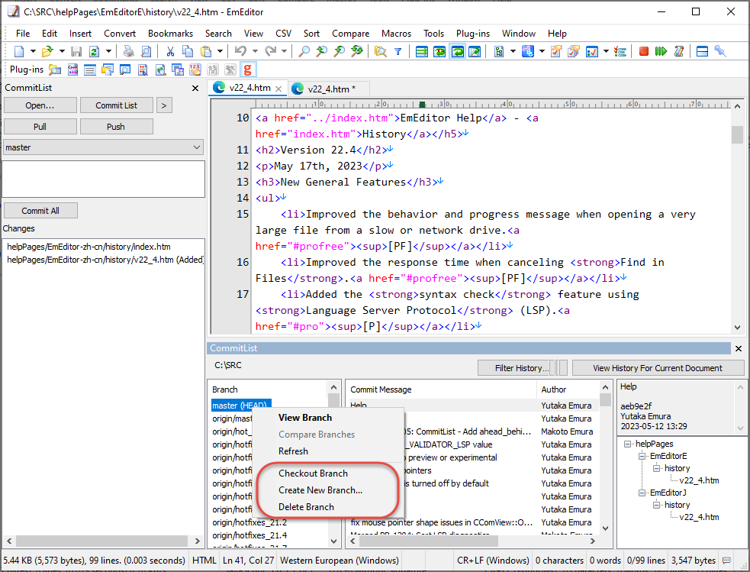
Task: Toggle the No Wrap mode button
Action: (422, 51)
